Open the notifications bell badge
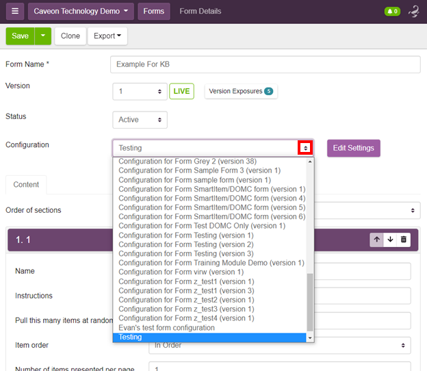 pyautogui.click(x=392, y=12)
